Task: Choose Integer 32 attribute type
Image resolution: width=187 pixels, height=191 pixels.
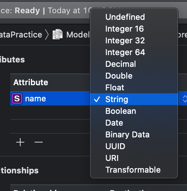Action: (x=134, y=40)
